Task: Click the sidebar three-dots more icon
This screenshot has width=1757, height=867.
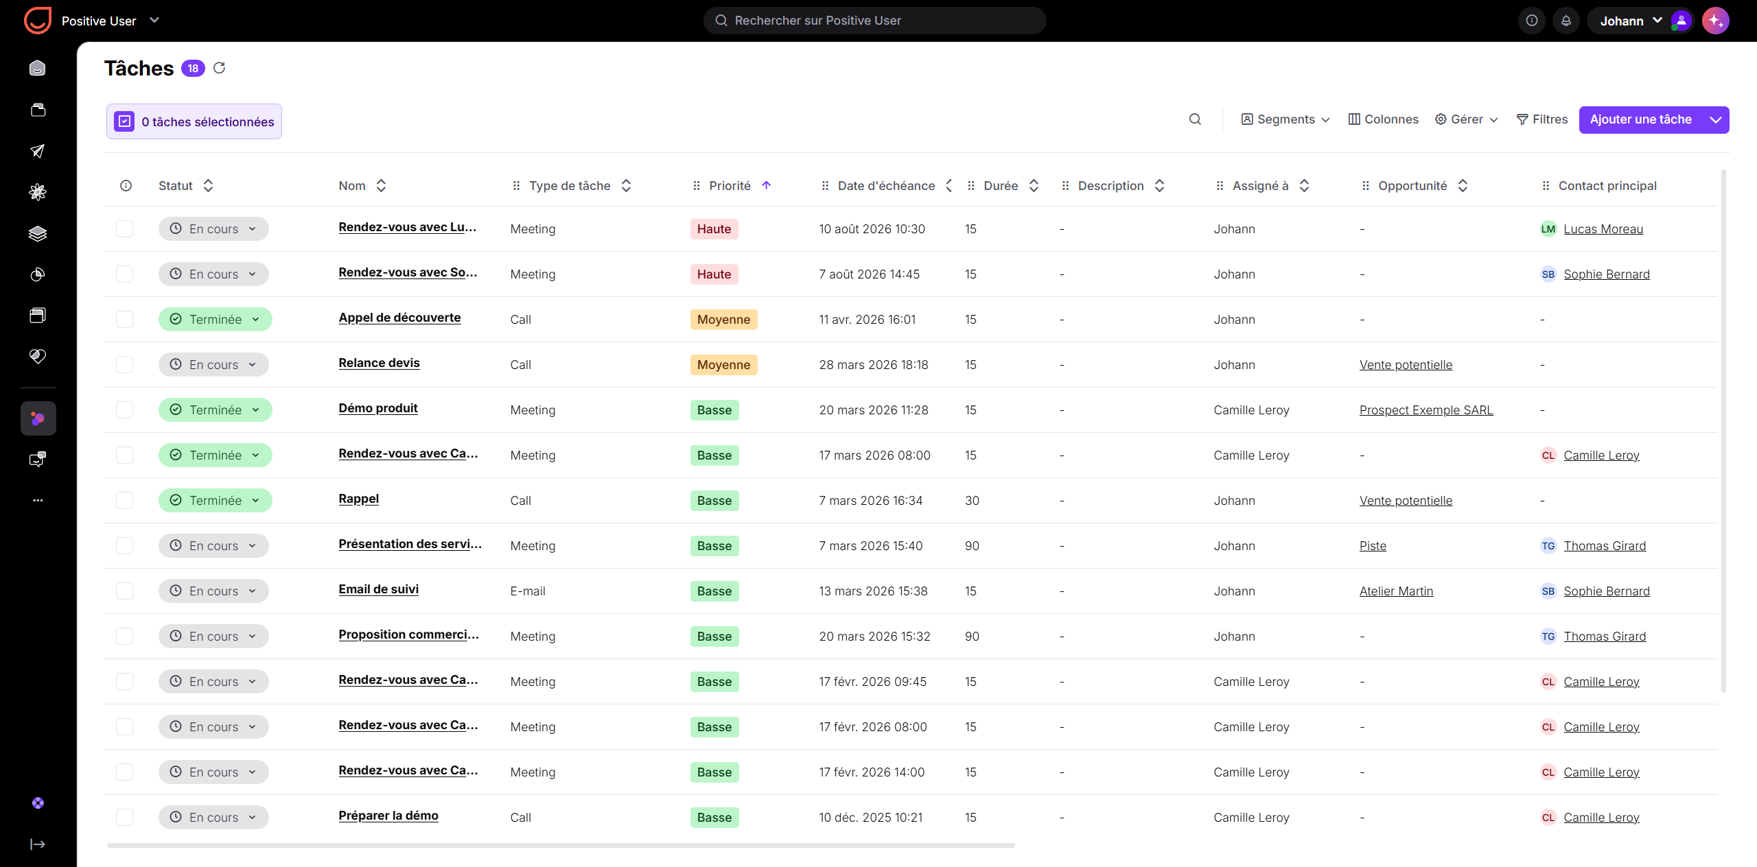Action: (38, 500)
